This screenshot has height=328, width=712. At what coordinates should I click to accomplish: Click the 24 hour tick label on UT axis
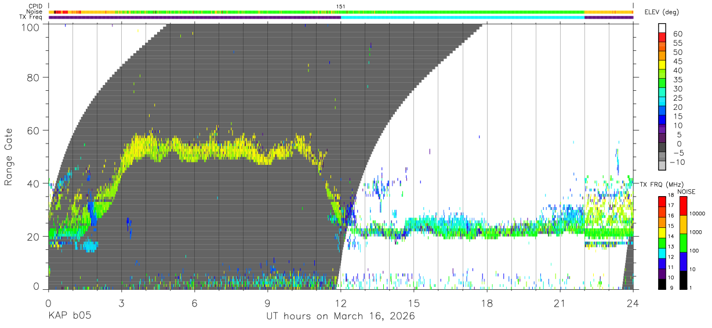pyautogui.click(x=633, y=304)
